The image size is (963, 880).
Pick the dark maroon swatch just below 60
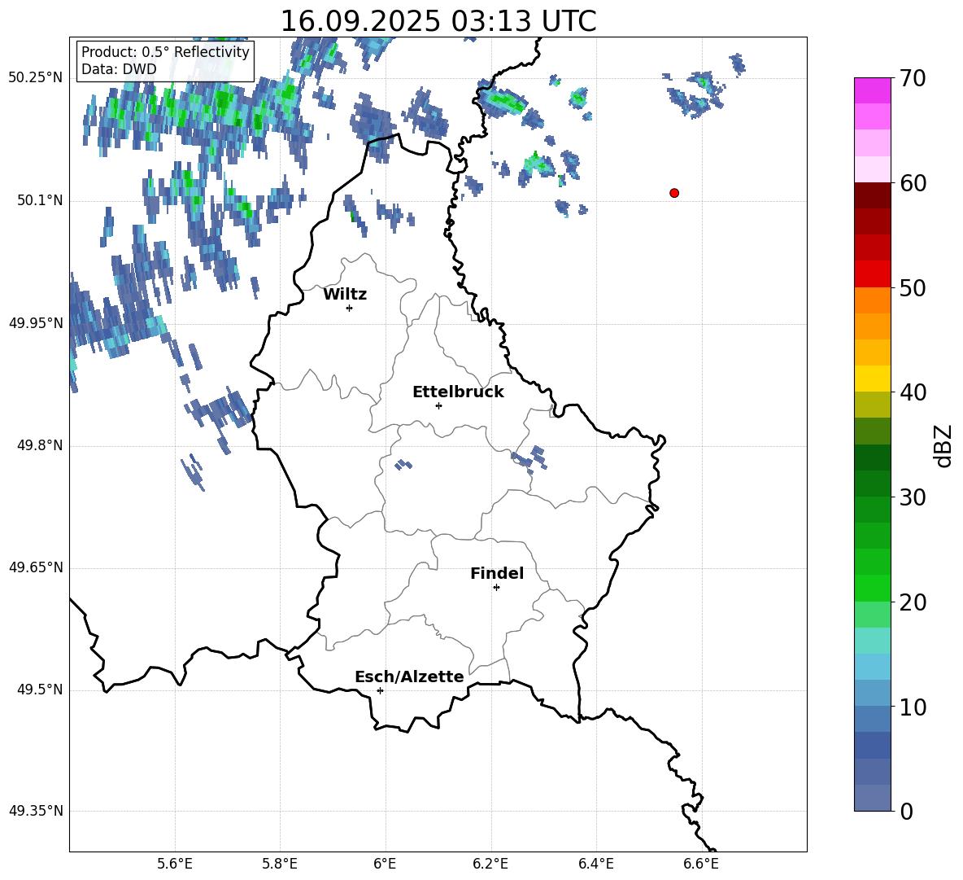pyautogui.click(x=873, y=195)
